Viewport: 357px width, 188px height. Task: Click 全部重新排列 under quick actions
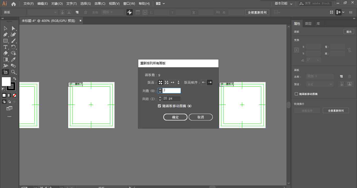[336, 111]
